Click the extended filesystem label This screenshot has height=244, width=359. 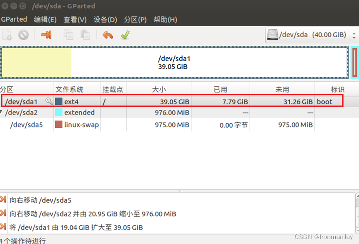[x=79, y=112]
